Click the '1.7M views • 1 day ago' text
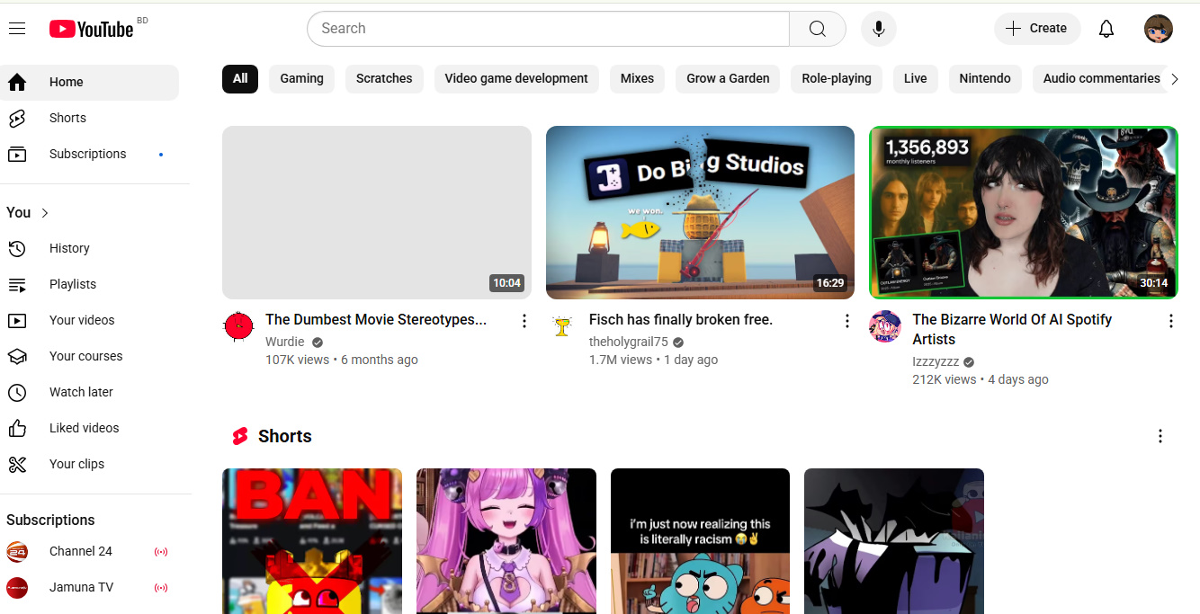Screen dimensions: 1200x614 tap(653, 360)
